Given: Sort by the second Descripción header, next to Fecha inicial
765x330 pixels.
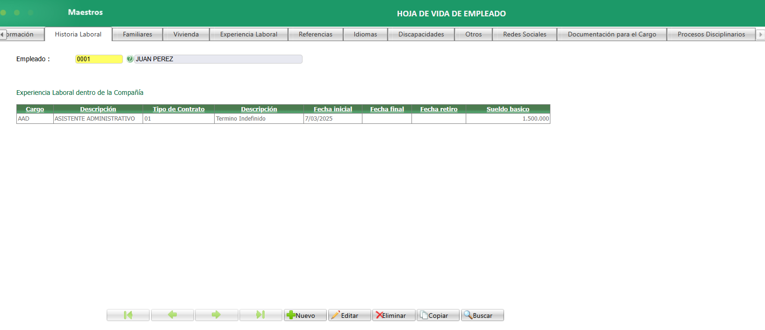Looking at the screenshot, I should pos(259,109).
